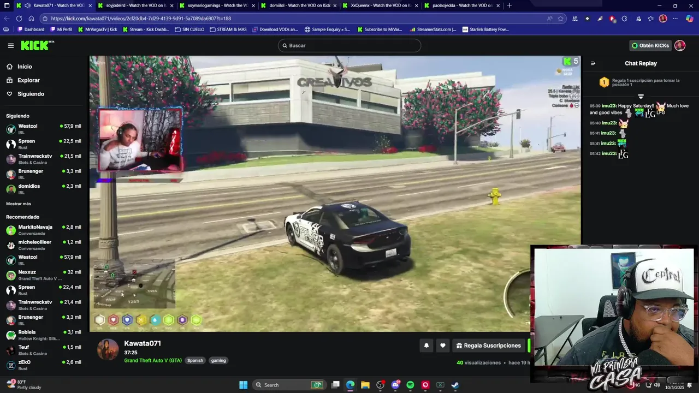Click the Grand Theft Auto V category link

pos(153,360)
